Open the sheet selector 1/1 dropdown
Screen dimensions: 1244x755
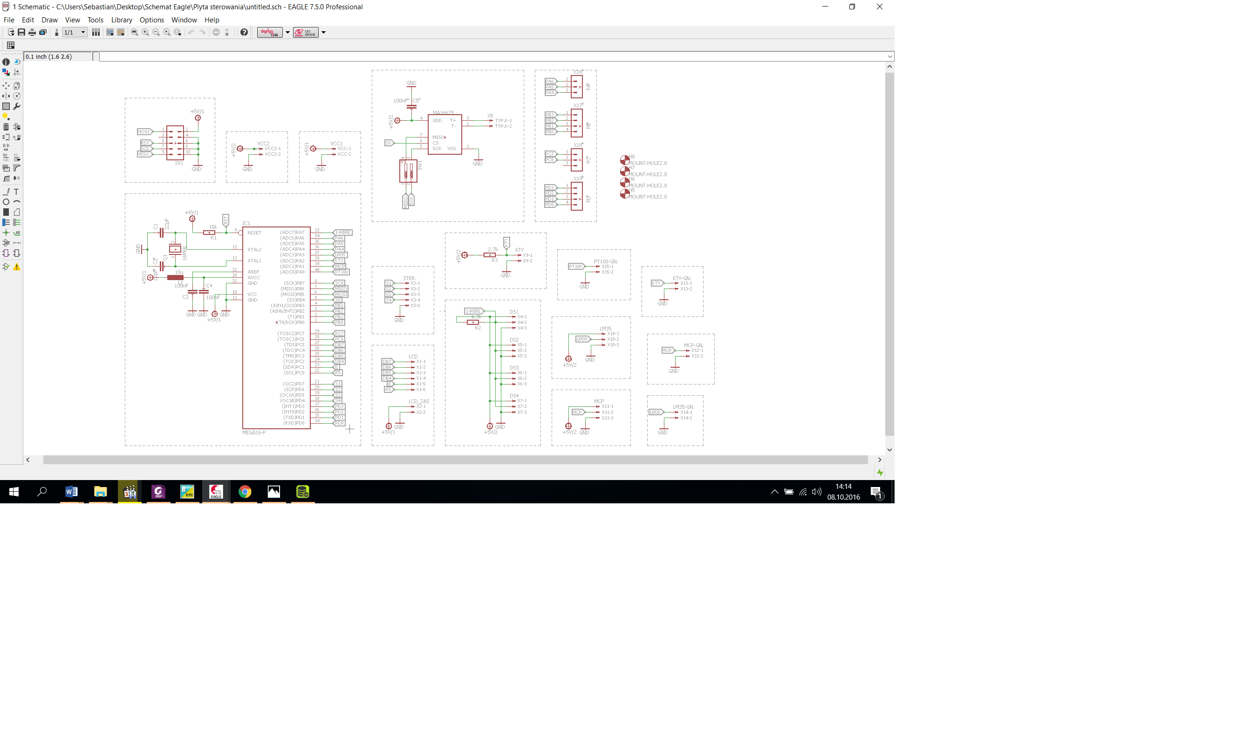pyautogui.click(x=83, y=32)
